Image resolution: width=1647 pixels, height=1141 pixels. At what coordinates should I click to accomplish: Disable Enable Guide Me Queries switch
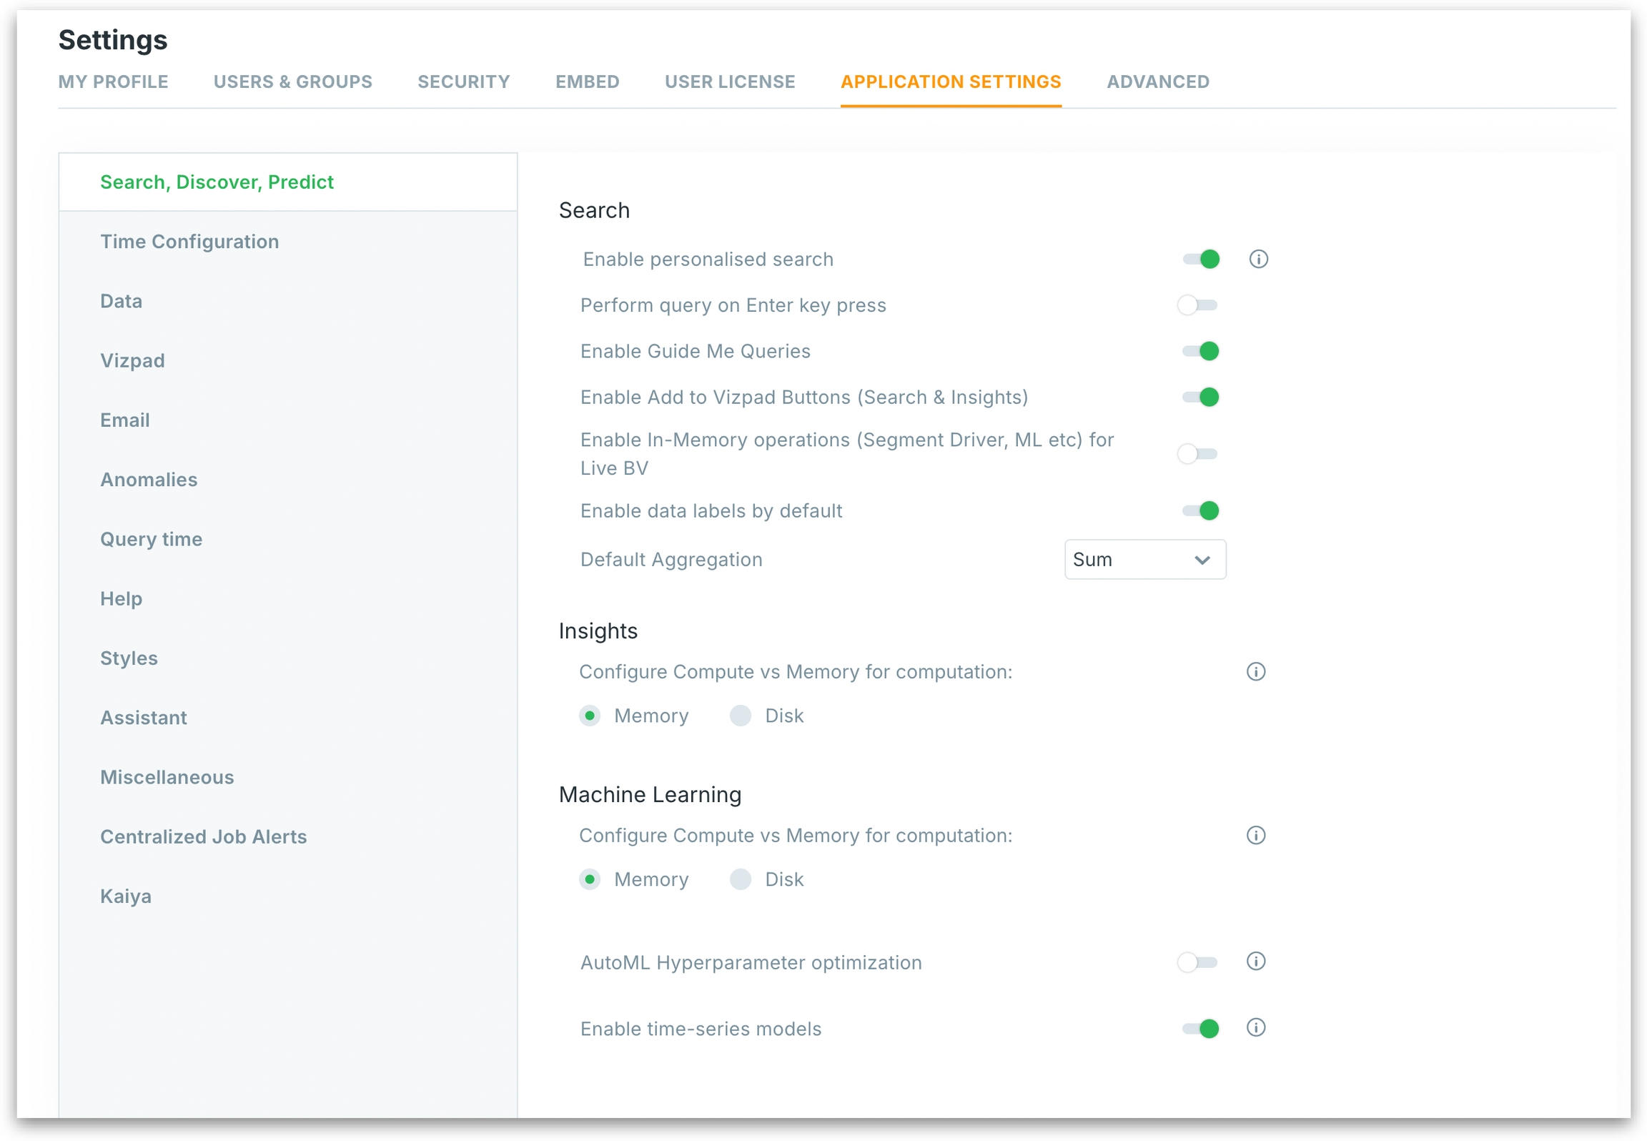(x=1200, y=351)
